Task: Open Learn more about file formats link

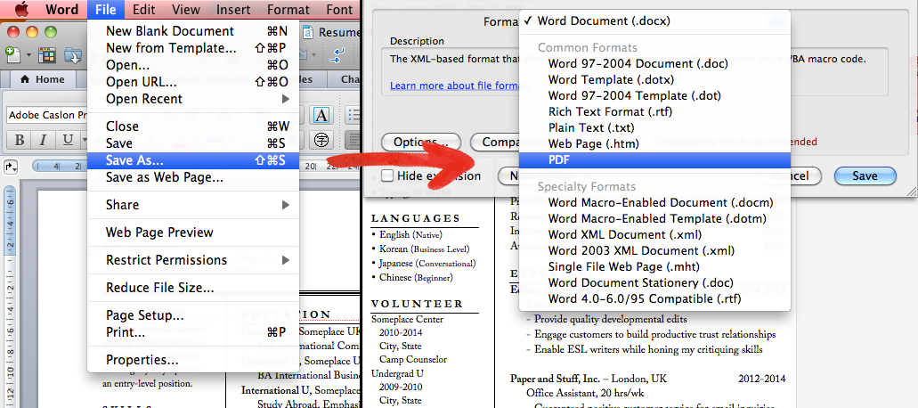Action: (x=454, y=86)
